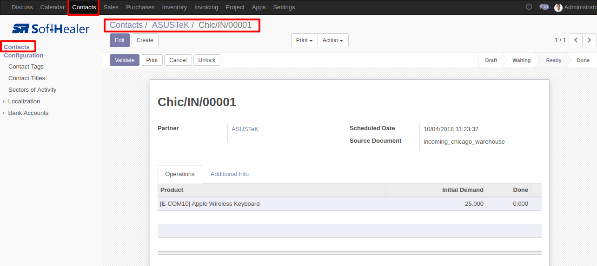Image resolution: width=597 pixels, height=266 pixels.
Task: Sort by the Product column header
Action: tap(272, 190)
